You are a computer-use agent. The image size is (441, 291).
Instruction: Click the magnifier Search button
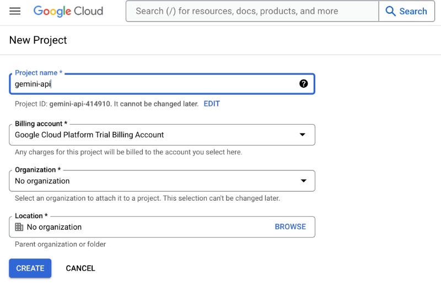pyautogui.click(x=406, y=11)
